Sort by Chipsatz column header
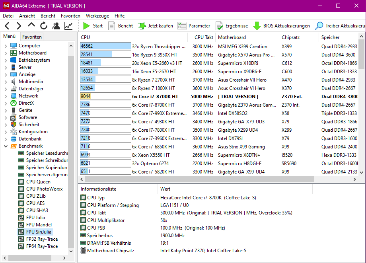Viewport: 366px width, 263px height. (x=299, y=37)
